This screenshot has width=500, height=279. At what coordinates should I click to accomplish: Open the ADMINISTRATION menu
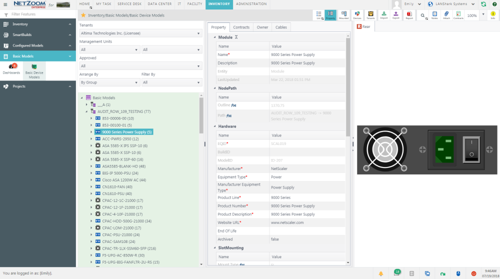(251, 4)
